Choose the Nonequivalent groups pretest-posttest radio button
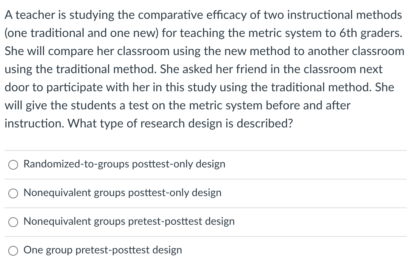The height and width of the screenshot is (267, 412). pyautogui.click(x=13, y=222)
